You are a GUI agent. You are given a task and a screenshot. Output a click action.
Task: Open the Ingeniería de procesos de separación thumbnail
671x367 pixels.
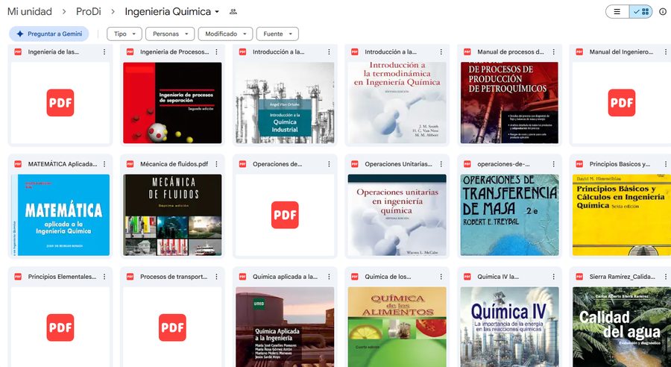(172, 103)
